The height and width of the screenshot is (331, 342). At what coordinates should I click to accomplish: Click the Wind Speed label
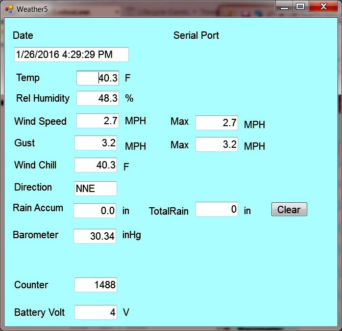(x=40, y=121)
